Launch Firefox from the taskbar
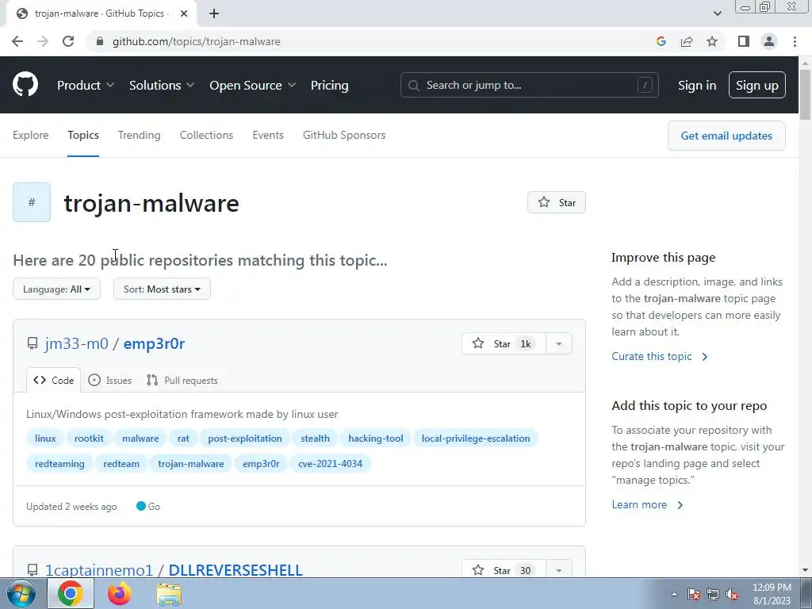812x609 pixels. pos(120,593)
